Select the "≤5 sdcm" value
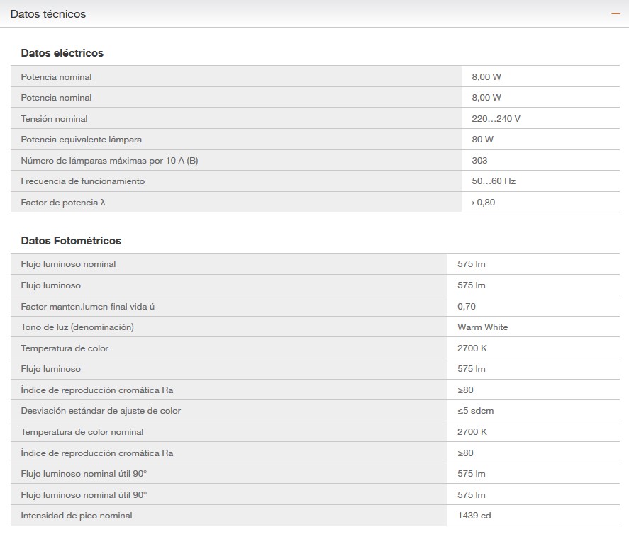This screenshot has height=539, width=629. pos(475,411)
